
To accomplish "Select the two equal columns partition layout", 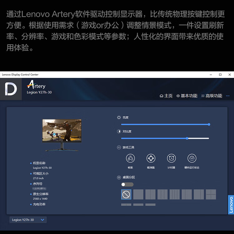I will click(x=150, y=194).
